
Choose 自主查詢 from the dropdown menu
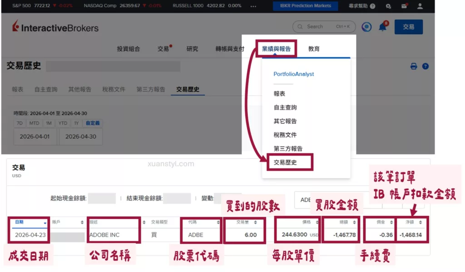(x=285, y=107)
